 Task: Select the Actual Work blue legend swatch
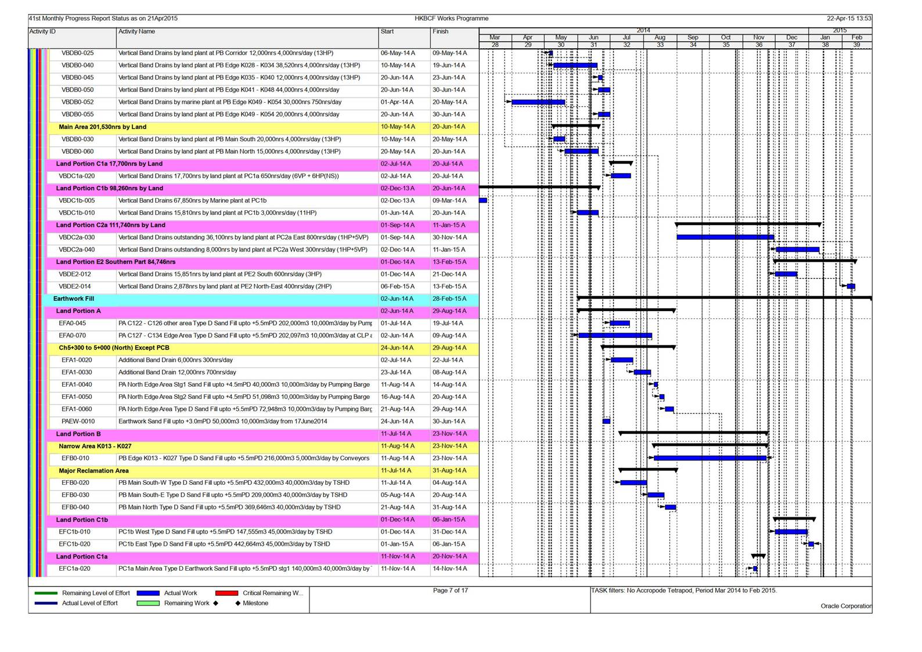148,593
